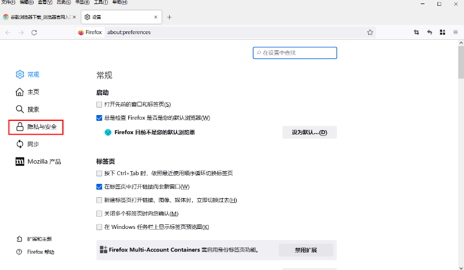
Task: Open 搜索 settings category
Action: pos(28,109)
